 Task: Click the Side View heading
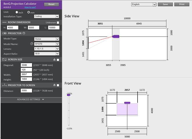coord(72,16)
